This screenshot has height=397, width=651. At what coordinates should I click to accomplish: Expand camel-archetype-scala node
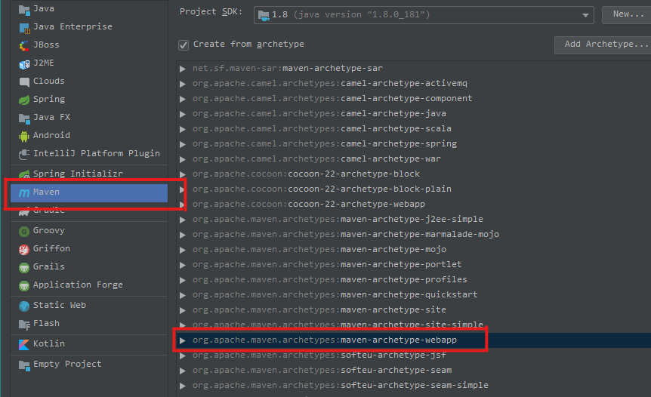[x=182, y=129]
